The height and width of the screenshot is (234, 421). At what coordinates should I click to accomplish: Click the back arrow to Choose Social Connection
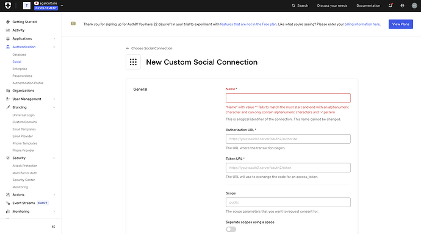(x=128, y=48)
